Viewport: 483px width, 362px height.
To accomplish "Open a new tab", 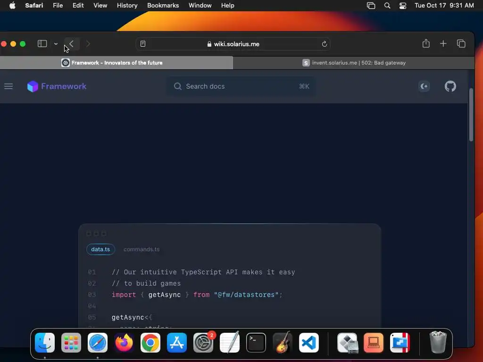I will [x=443, y=44].
